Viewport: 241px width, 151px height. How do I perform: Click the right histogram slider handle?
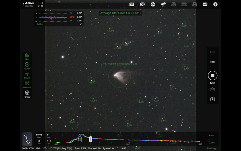pyautogui.click(x=91, y=139)
